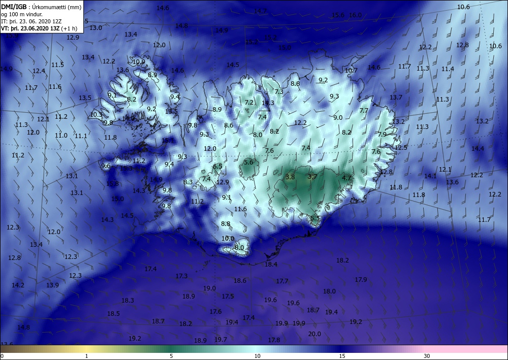
Task: Click the 'DMI/IGB : Úrkomumætti (mm)' title line
Action: point(41,7)
